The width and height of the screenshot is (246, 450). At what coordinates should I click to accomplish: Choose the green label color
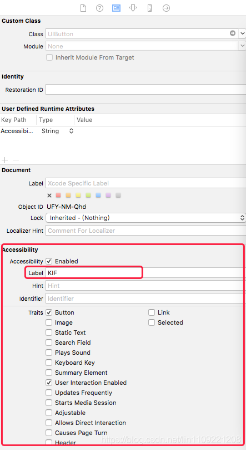tap(88, 195)
